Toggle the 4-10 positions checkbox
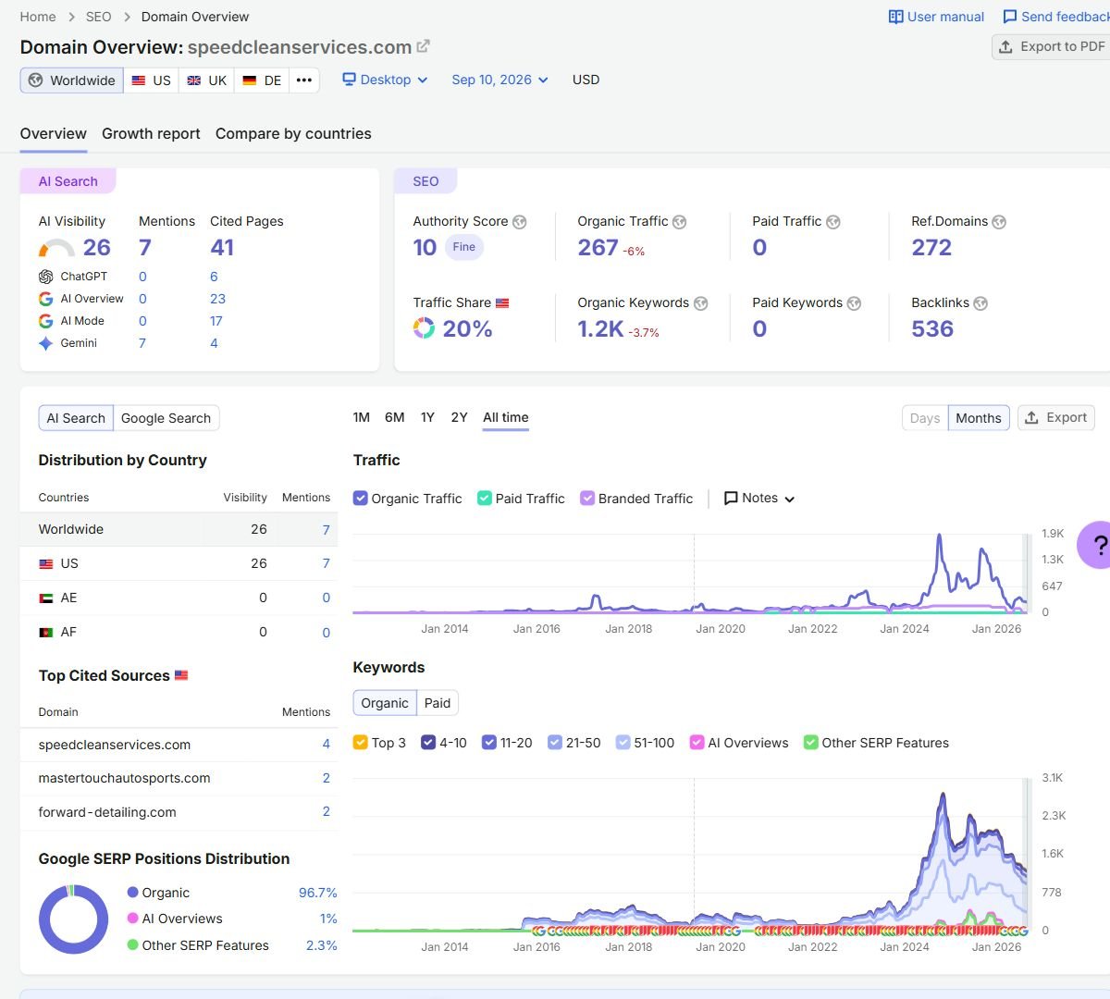The height and width of the screenshot is (999, 1110). (428, 743)
